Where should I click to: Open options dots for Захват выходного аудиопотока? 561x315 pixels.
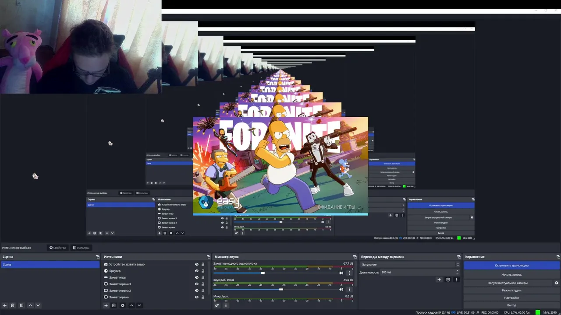pos(349,273)
